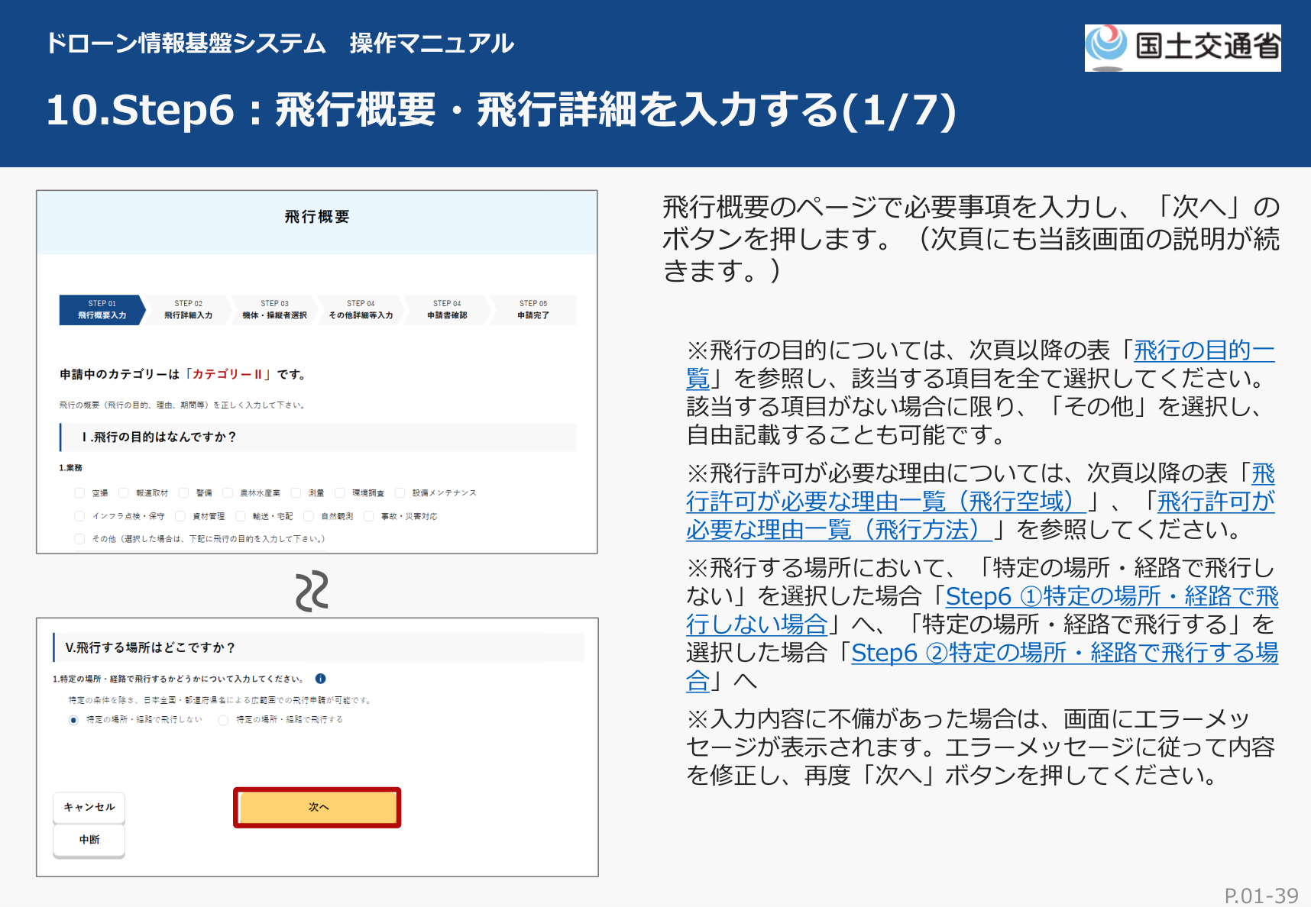Open the 申請書確認 step tab
This screenshot has height=907, width=1311.
click(447, 310)
